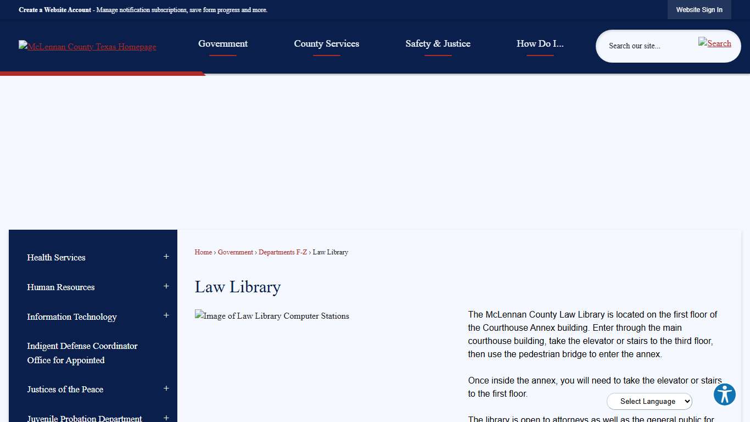Click the McLennan County Texas Homepage logo

point(87,46)
